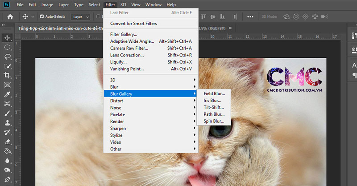Image resolution: width=357 pixels, height=186 pixels.
Task: Choose Tilt-Shift from Blur Gallery
Action: (214, 107)
